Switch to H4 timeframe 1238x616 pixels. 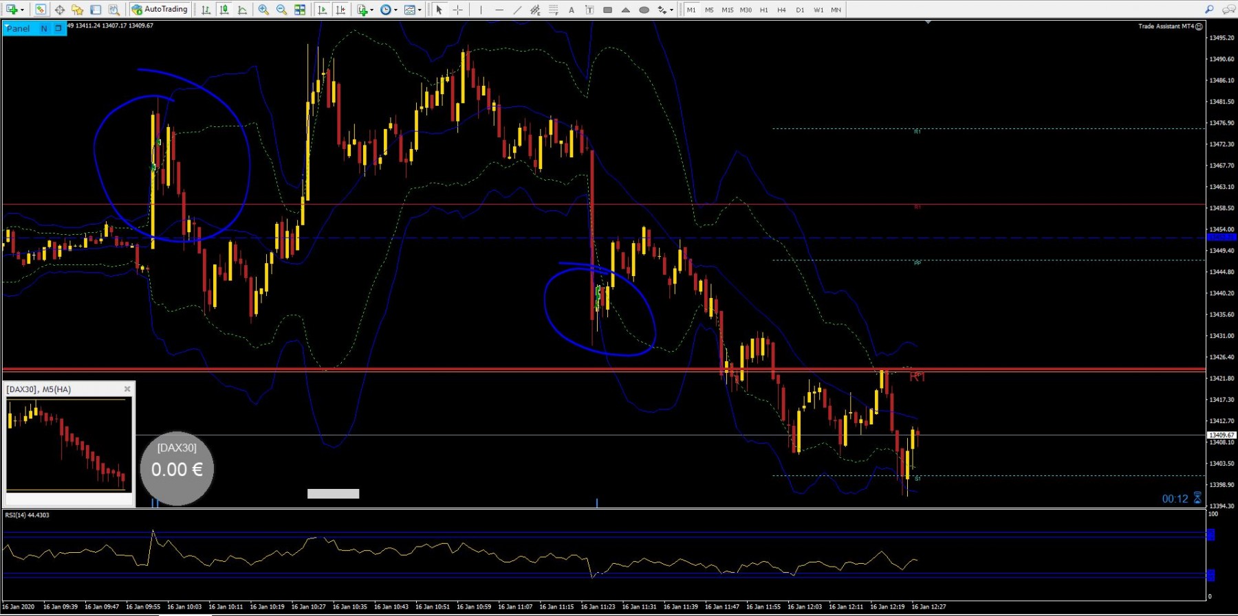point(781,10)
